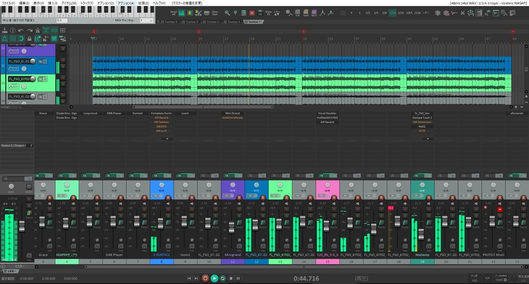Click the magnifier zoom toolbar icon
This screenshot has height=284, width=529.
(x=227, y=13)
